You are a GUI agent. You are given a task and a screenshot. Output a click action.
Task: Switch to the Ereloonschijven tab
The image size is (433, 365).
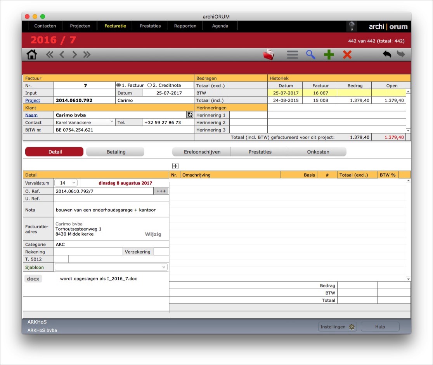pos(202,152)
